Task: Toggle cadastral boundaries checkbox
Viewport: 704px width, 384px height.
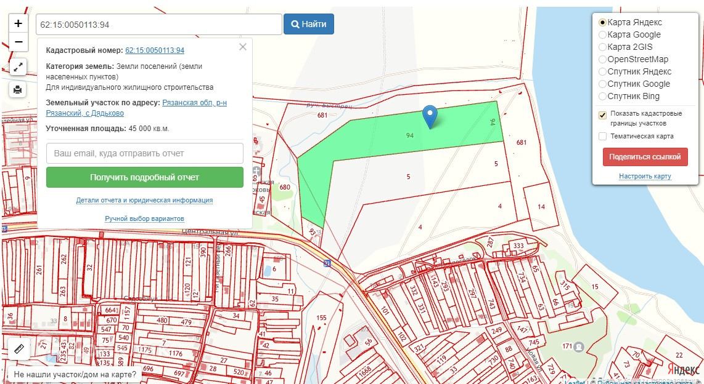Action: click(602, 115)
